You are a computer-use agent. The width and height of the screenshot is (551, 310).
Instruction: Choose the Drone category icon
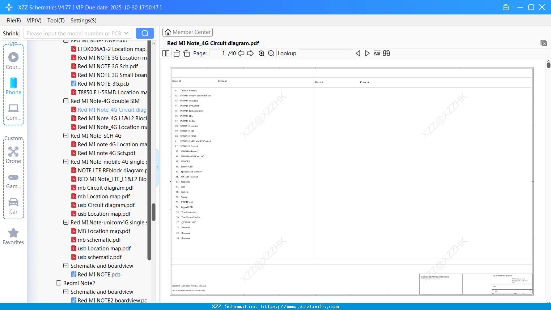13,155
